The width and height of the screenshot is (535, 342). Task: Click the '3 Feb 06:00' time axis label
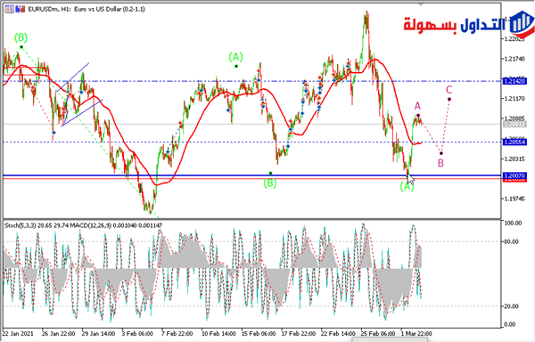(137, 333)
